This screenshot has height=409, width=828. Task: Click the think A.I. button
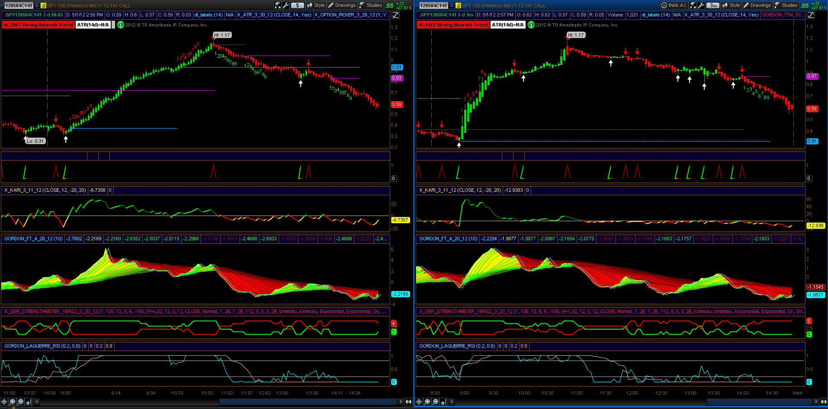674,6
